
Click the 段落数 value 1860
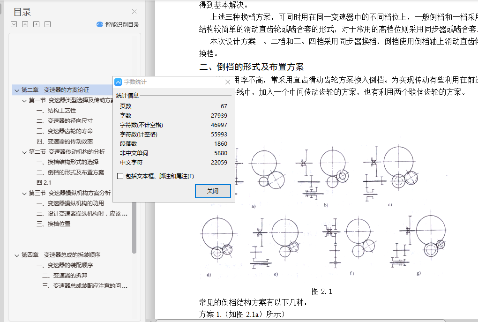click(220, 143)
